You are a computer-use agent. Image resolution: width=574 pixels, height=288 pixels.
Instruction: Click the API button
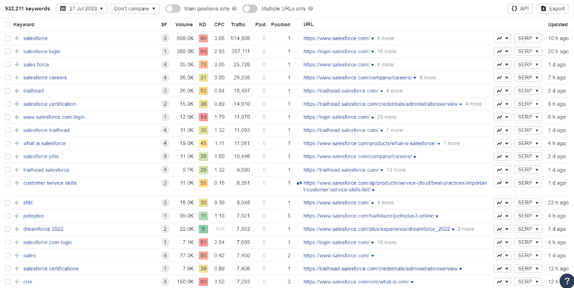click(520, 9)
